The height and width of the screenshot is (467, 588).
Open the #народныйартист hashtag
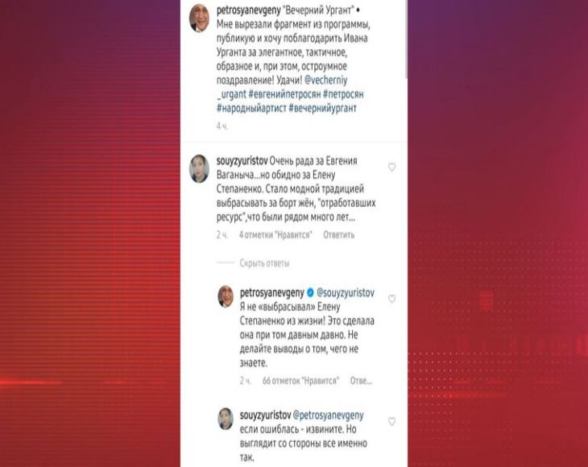[x=251, y=109]
